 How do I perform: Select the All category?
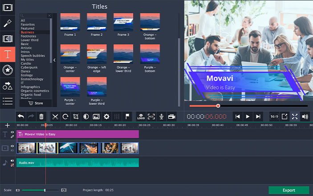[23, 20]
